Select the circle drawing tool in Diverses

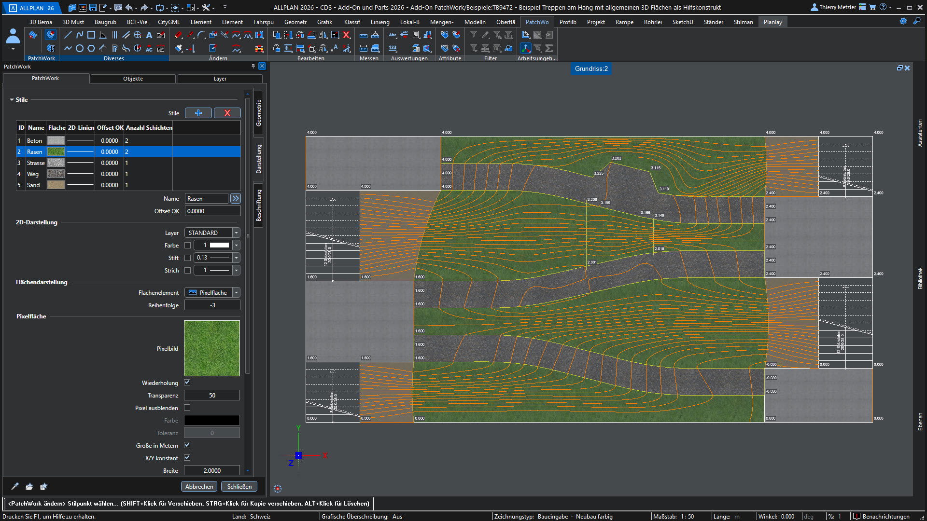[x=80, y=48]
